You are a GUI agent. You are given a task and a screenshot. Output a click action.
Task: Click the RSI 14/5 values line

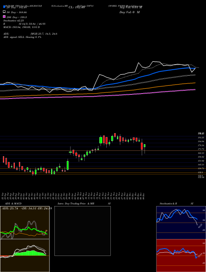pyautogui.click(x=24, y=24)
